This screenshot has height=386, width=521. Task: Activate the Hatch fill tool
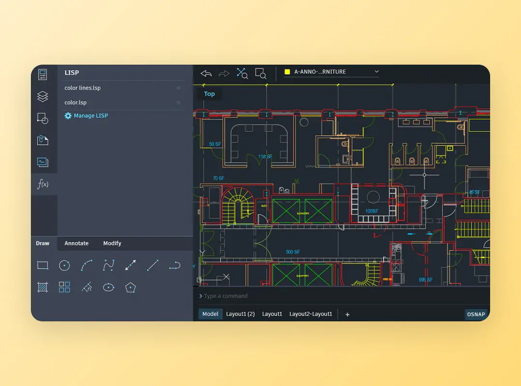pos(42,287)
